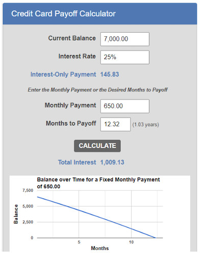Click the blue balance line in chart

pyautogui.click(x=96, y=217)
